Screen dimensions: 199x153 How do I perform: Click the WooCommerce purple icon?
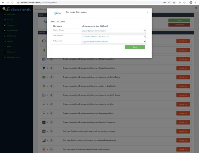tap(44, 131)
